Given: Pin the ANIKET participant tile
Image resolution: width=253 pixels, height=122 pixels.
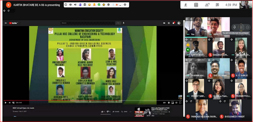Looking at the screenshot, I should tap(235, 27).
